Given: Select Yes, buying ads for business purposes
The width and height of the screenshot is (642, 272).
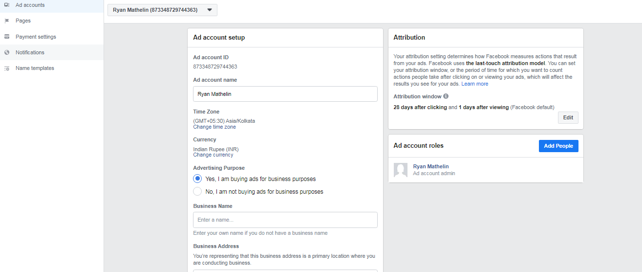Looking at the screenshot, I should point(197,179).
